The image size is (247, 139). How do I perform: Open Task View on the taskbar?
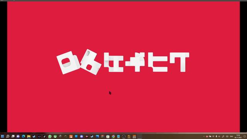click(13, 136)
